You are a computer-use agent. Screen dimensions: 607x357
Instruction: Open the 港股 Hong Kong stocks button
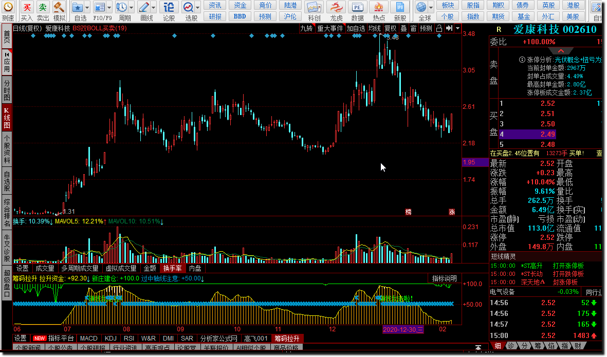573,5
